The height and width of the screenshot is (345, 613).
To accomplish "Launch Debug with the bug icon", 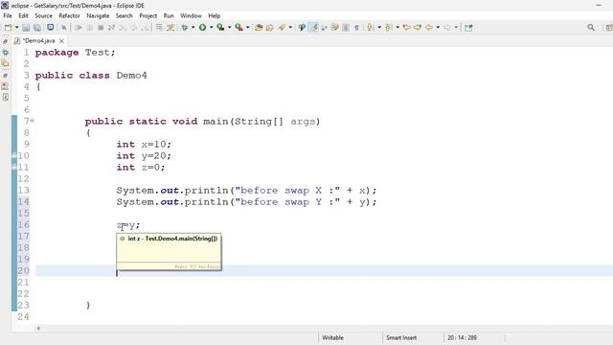I will click(x=185, y=28).
